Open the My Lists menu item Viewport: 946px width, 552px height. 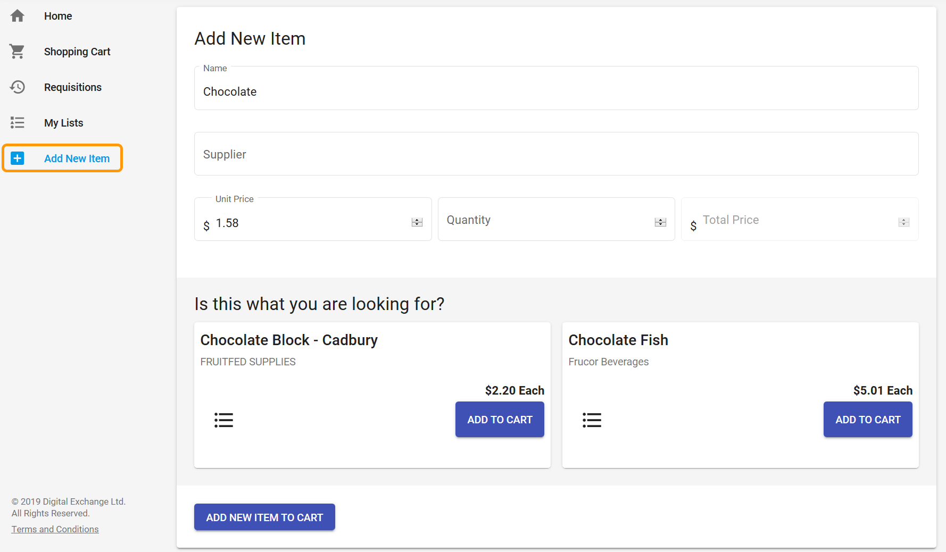click(x=64, y=123)
